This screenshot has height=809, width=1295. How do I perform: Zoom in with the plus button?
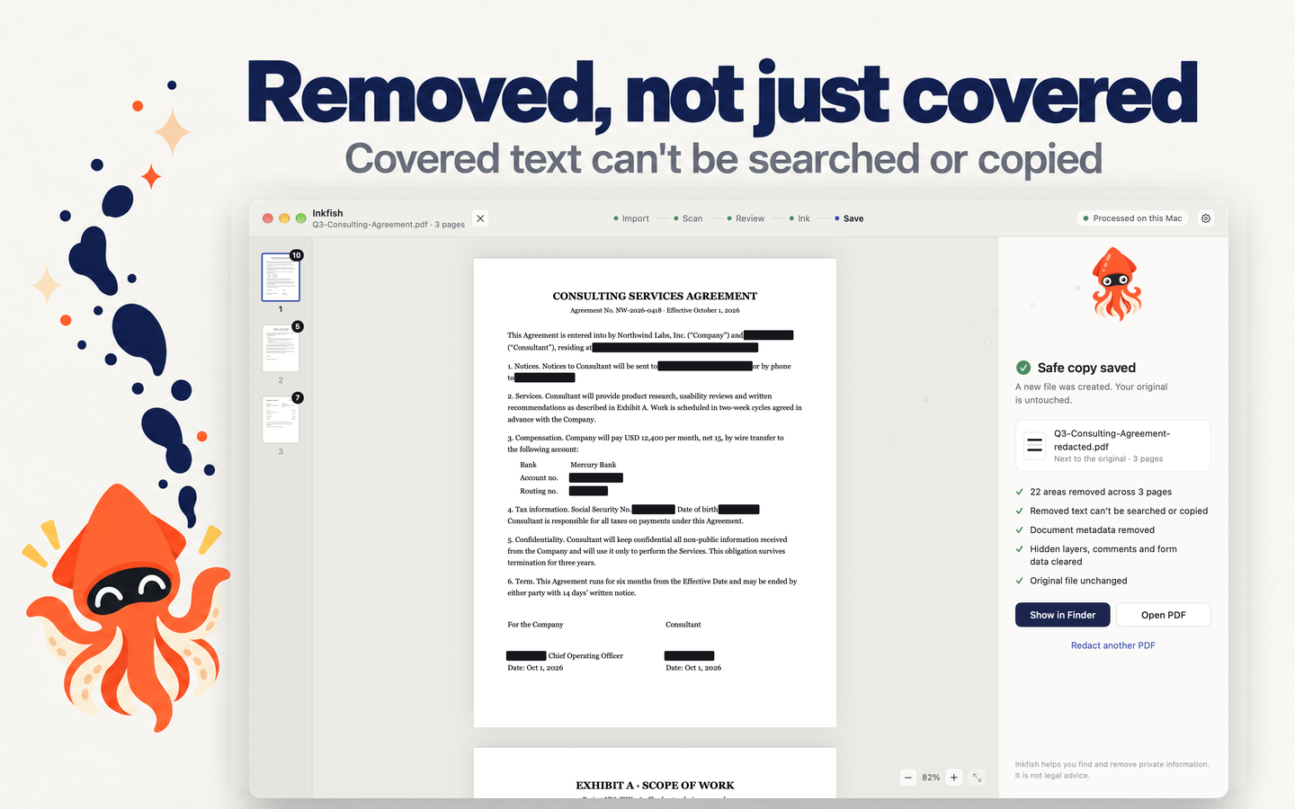click(954, 778)
